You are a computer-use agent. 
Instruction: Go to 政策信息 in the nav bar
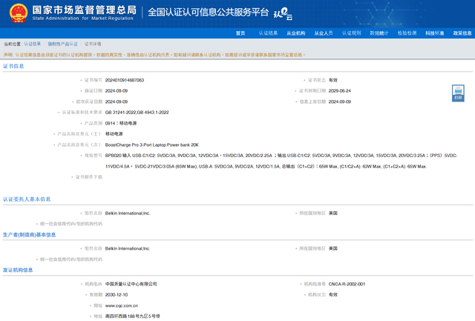pos(462,33)
